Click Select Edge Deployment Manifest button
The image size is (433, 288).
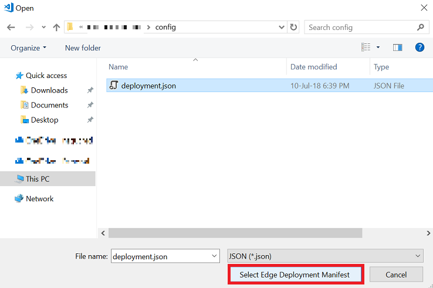(x=296, y=275)
